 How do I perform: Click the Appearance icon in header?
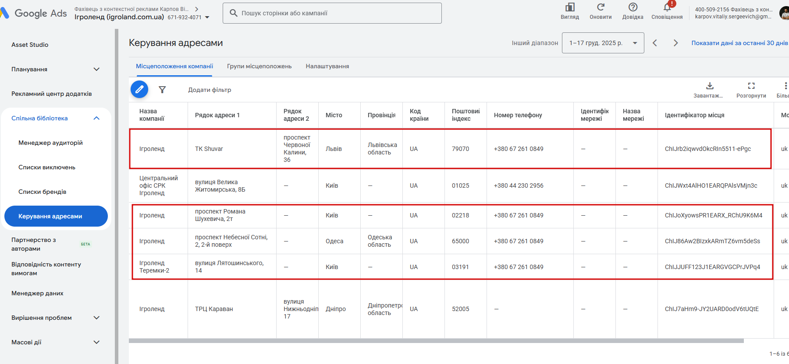(570, 7)
